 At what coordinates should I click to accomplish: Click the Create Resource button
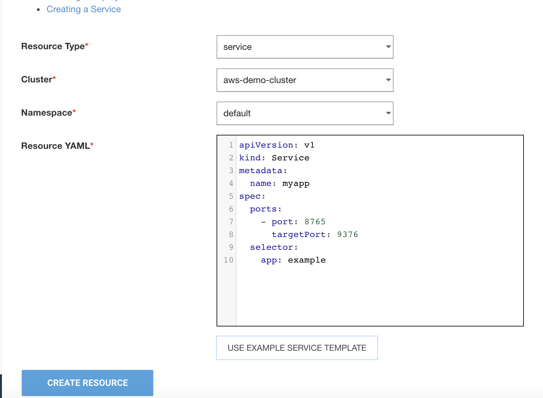click(88, 383)
